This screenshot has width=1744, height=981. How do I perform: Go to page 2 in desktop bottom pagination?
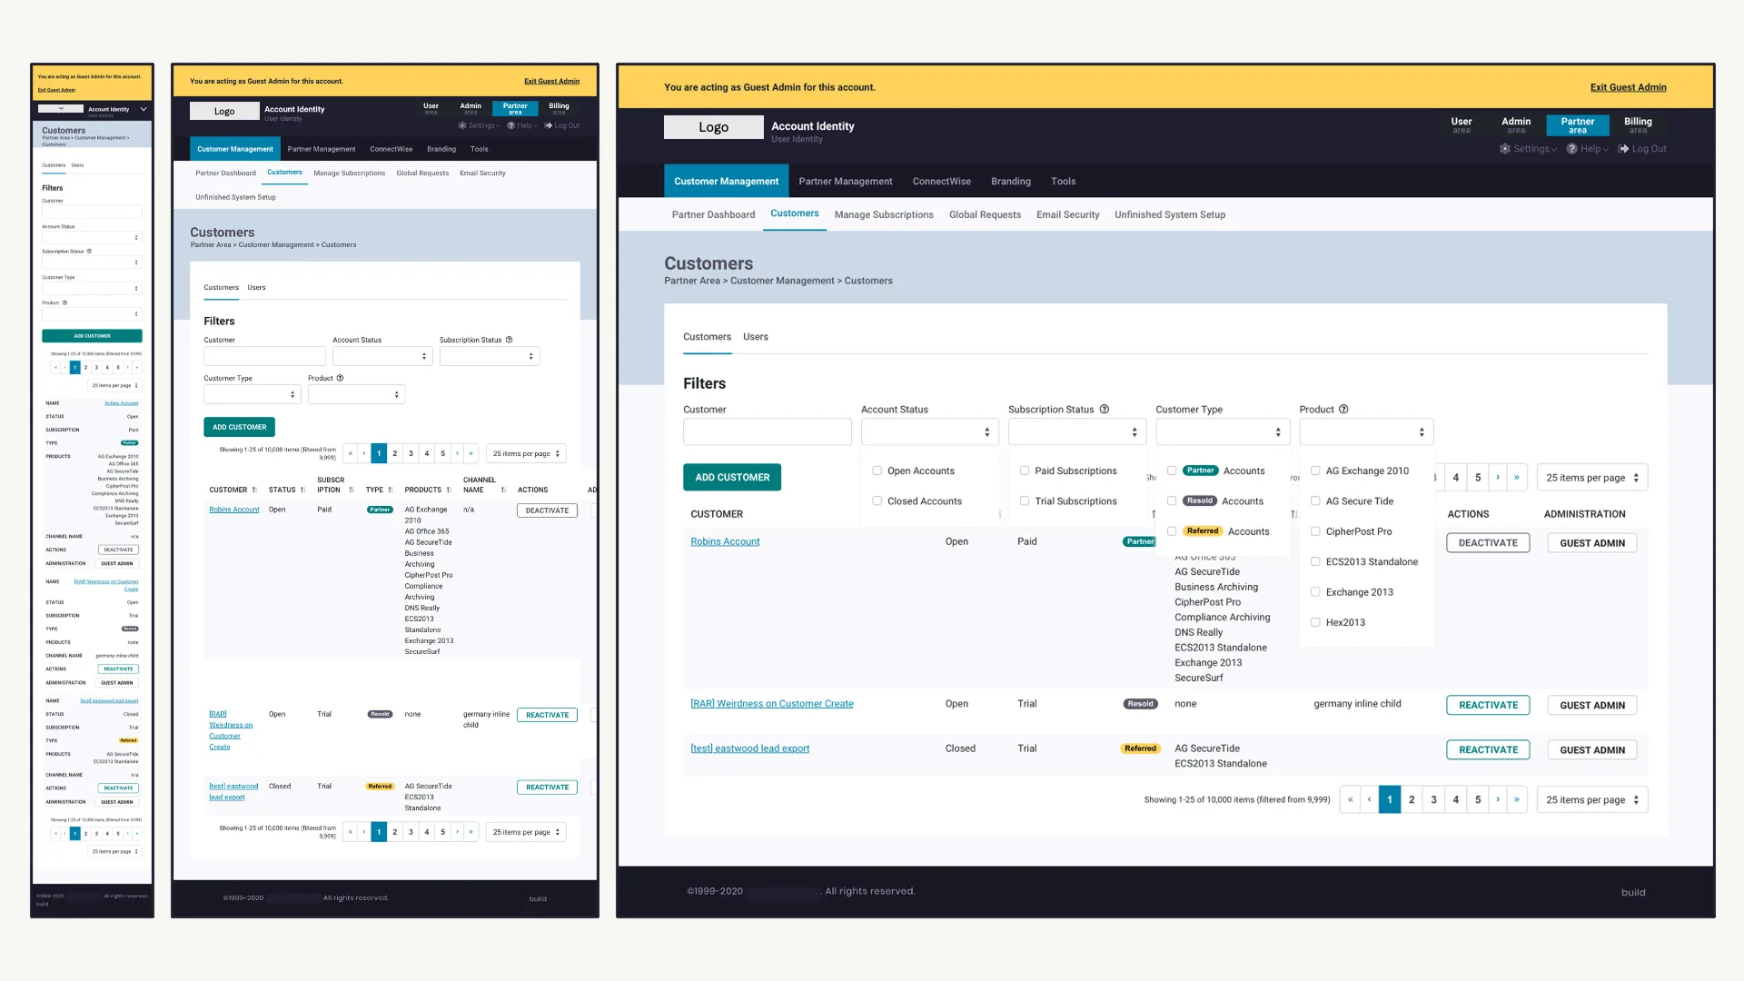click(1412, 800)
